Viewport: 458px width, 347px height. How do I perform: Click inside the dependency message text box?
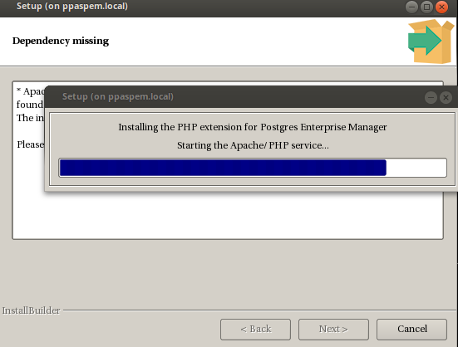point(228,214)
